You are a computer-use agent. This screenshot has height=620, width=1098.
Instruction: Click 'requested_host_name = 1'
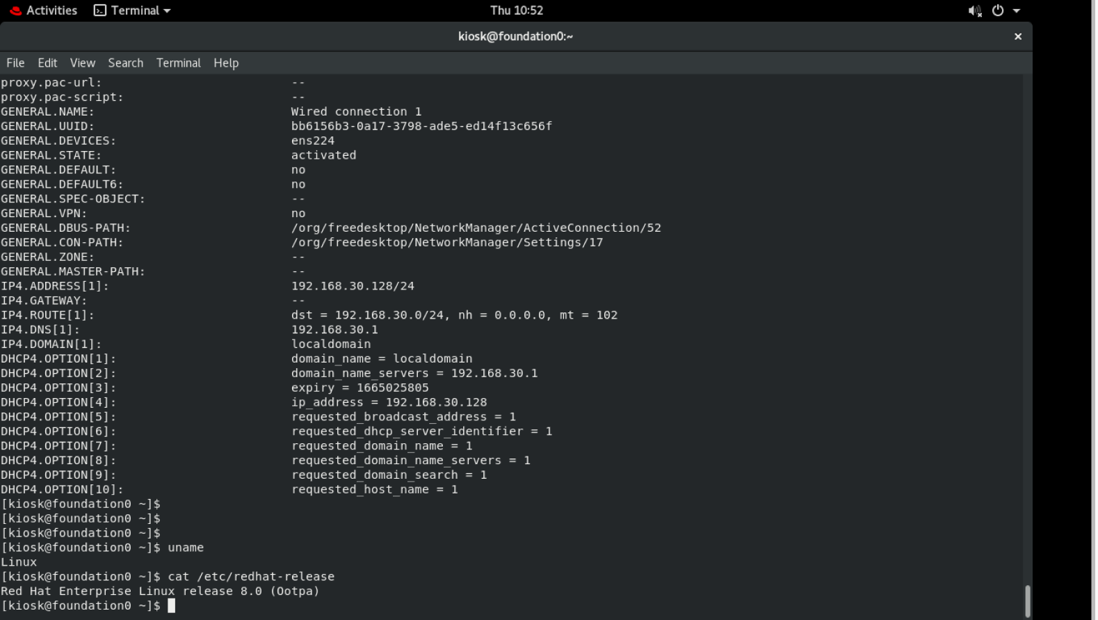374,490
